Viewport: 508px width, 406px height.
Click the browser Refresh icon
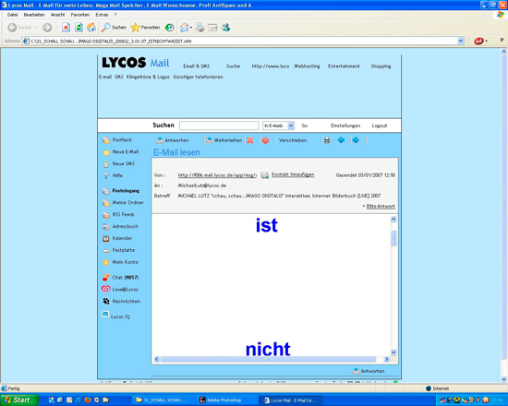coord(79,28)
